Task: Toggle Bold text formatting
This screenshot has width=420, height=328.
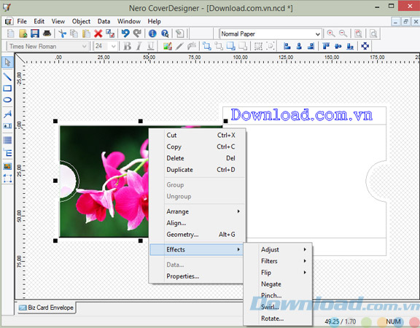Action: point(127,47)
